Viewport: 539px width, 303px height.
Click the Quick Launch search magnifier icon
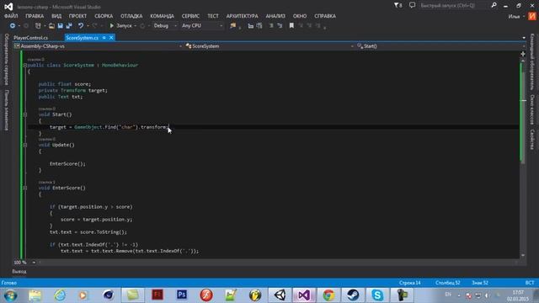click(x=494, y=5)
